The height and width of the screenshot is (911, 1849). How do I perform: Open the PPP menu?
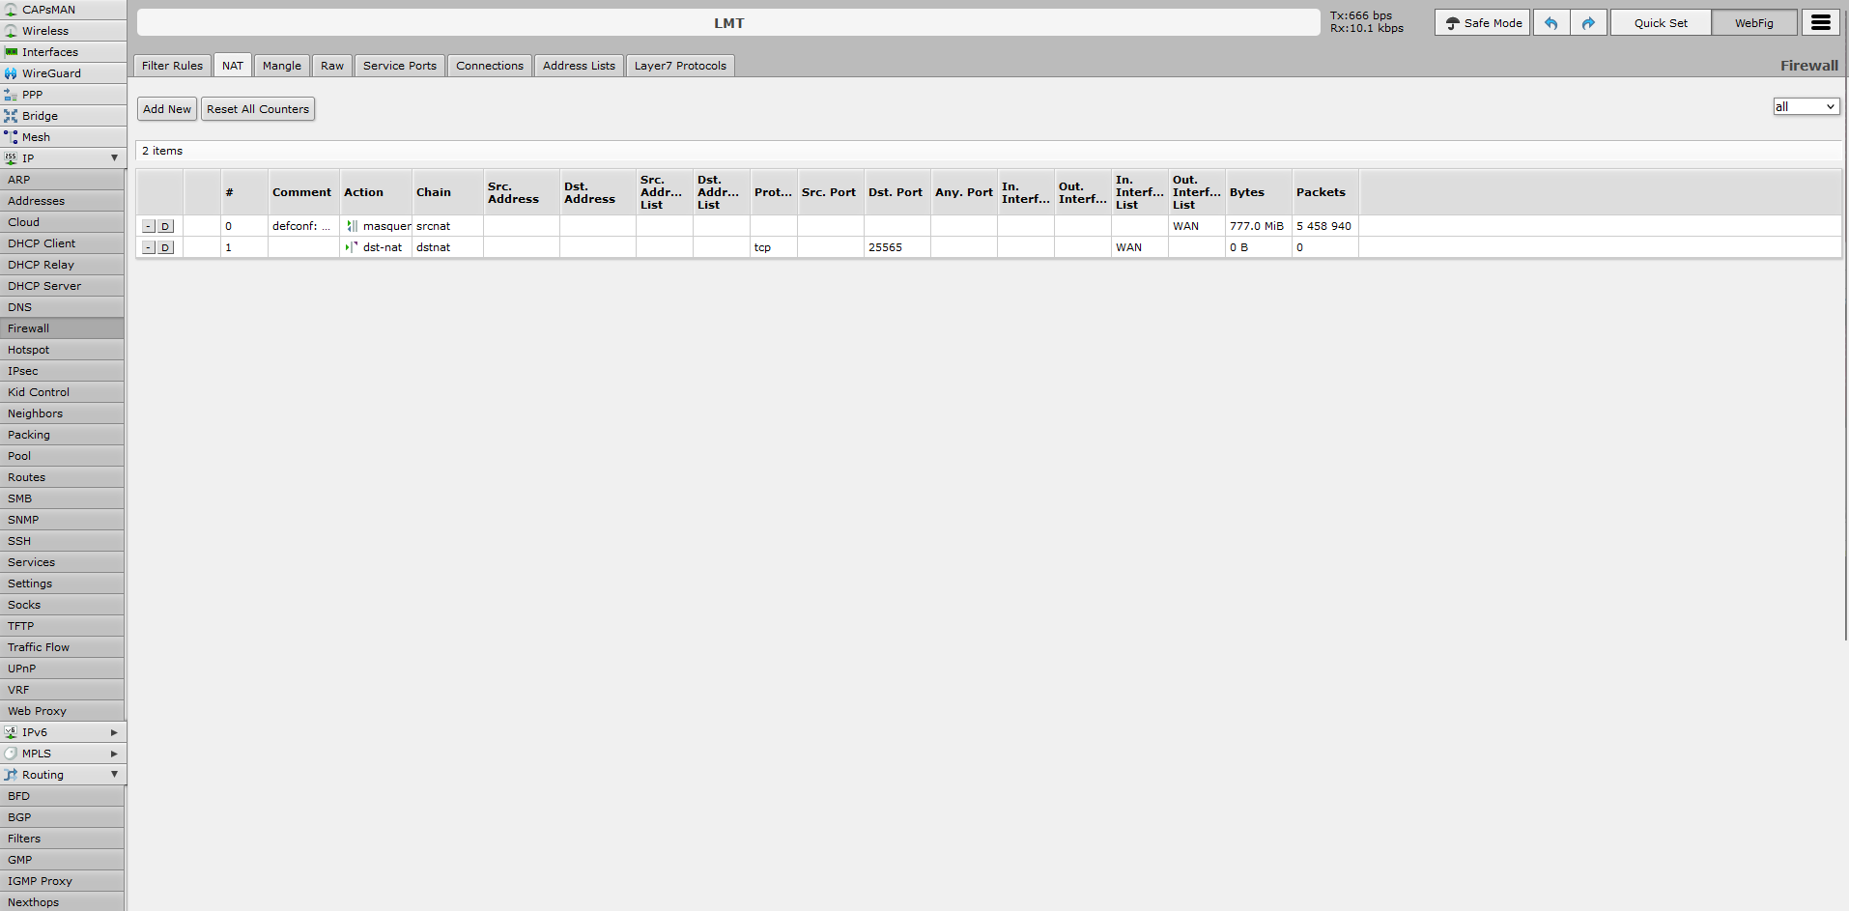(x=63, y=95)
